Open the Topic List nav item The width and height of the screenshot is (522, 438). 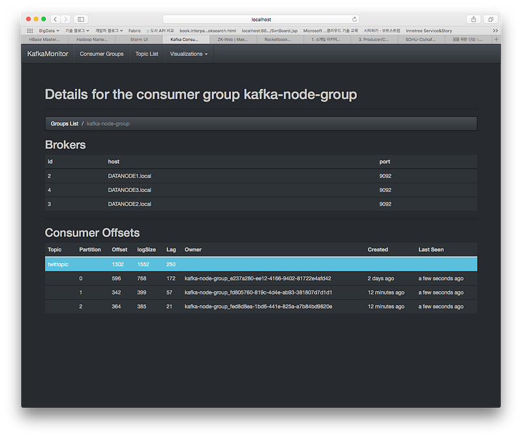pyautogui.click(x=147, y=54)
